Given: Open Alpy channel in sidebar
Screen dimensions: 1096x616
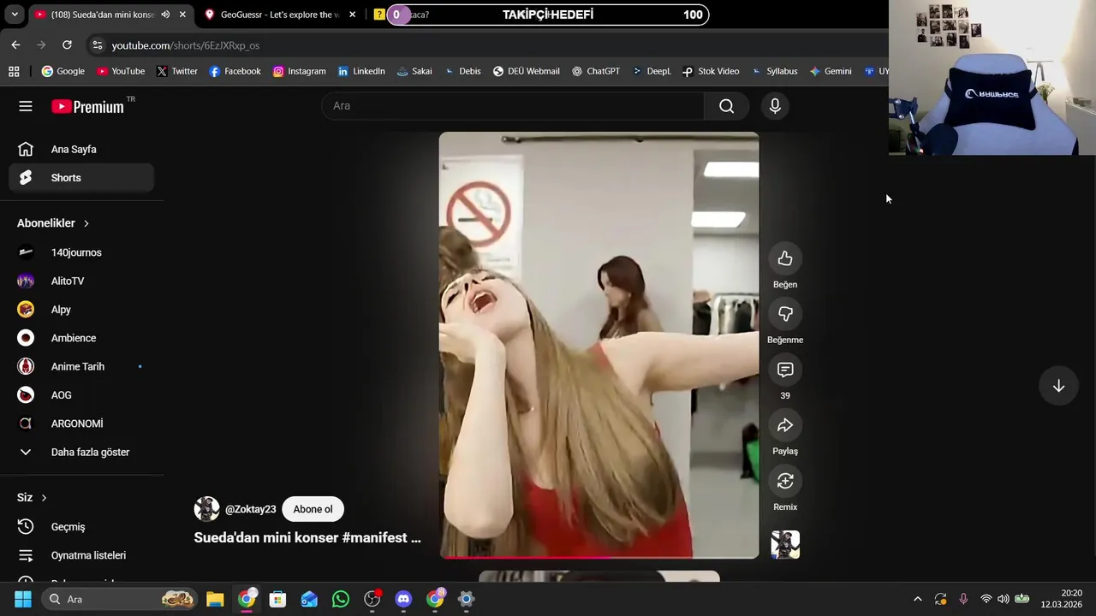Looking at the screenshot, I should tap(81, 310).
